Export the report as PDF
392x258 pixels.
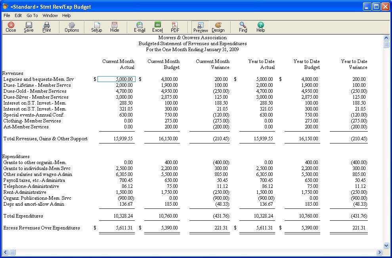click(175, 27)
